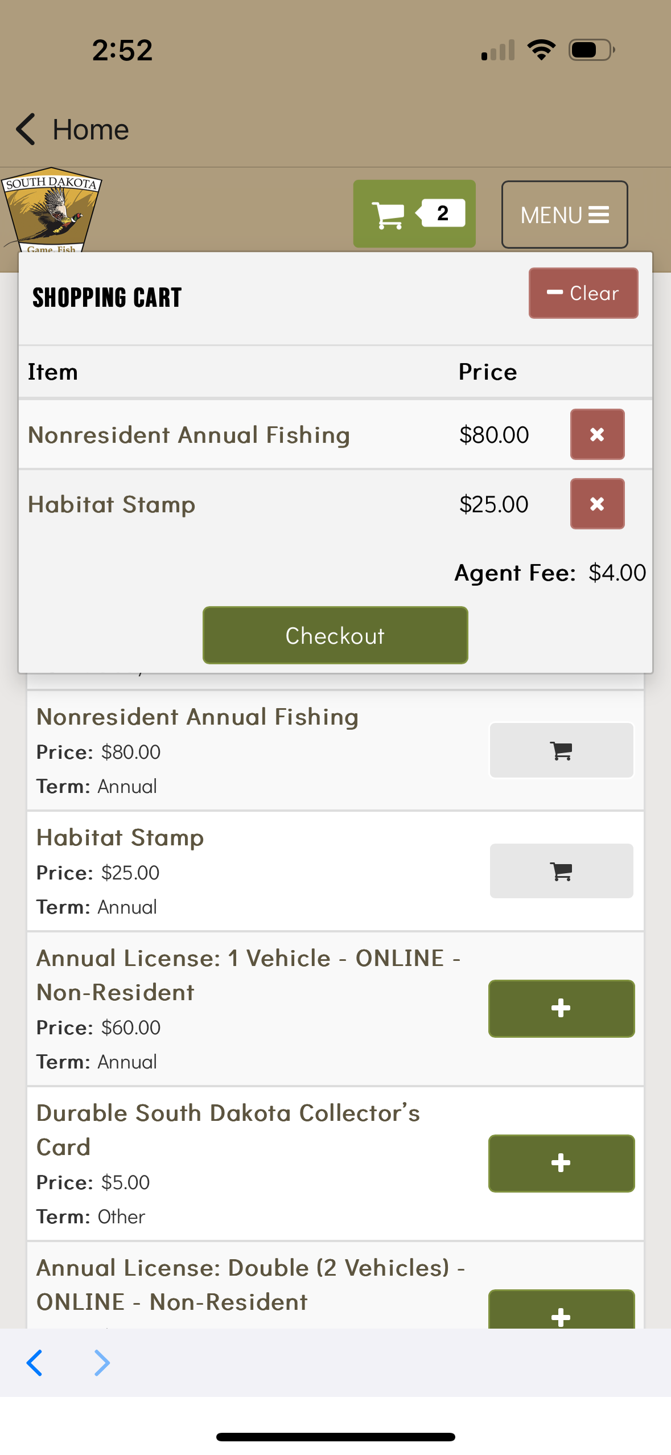Add Annual License Double (2 Vehicles)
This screenshot has width=671, height=1455.
coord(561,1313)
